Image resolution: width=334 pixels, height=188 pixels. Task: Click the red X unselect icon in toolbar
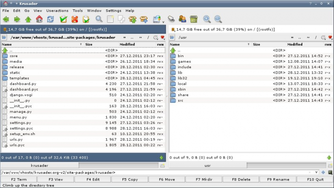point(75,19)
